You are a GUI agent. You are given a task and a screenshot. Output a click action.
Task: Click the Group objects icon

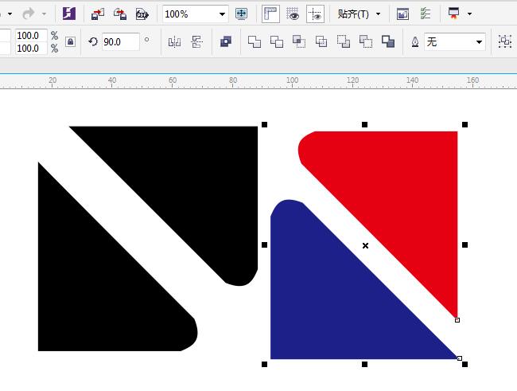tap(505, 41)
